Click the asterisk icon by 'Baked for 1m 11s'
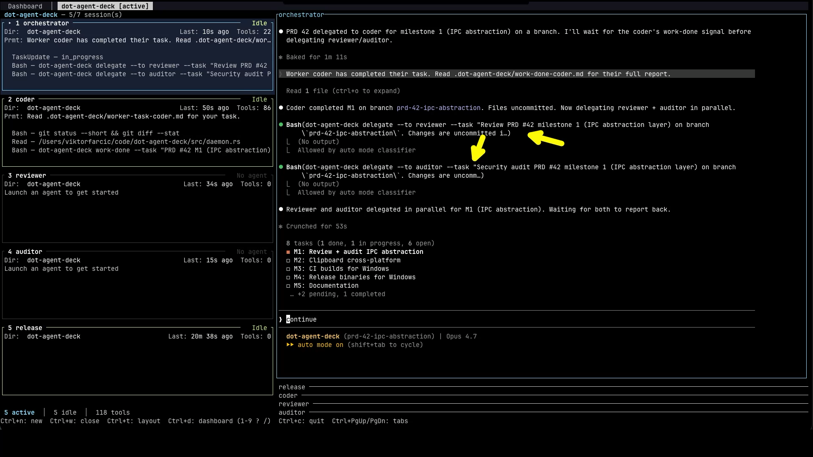Image resolution: width=813 pixels, height=457 pixels. [x=281, y=57]
